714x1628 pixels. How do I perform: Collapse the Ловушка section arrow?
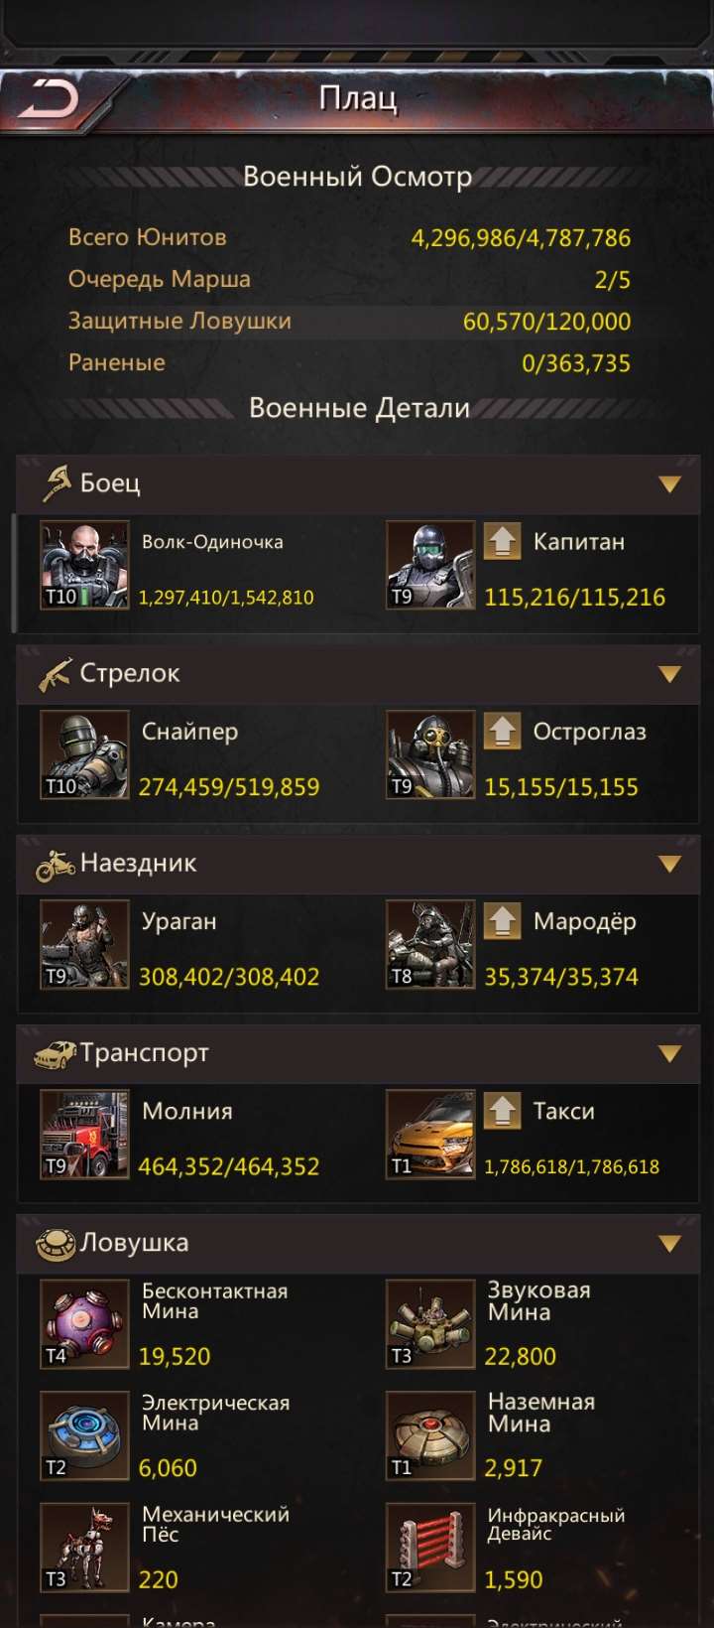point(670,1243)
